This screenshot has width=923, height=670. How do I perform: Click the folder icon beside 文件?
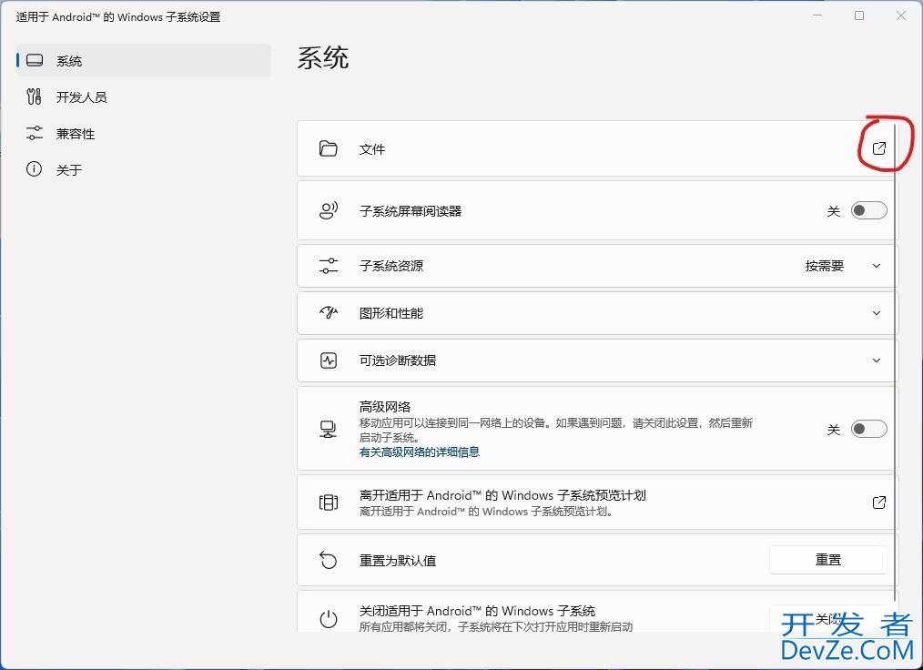coord(329,148)
